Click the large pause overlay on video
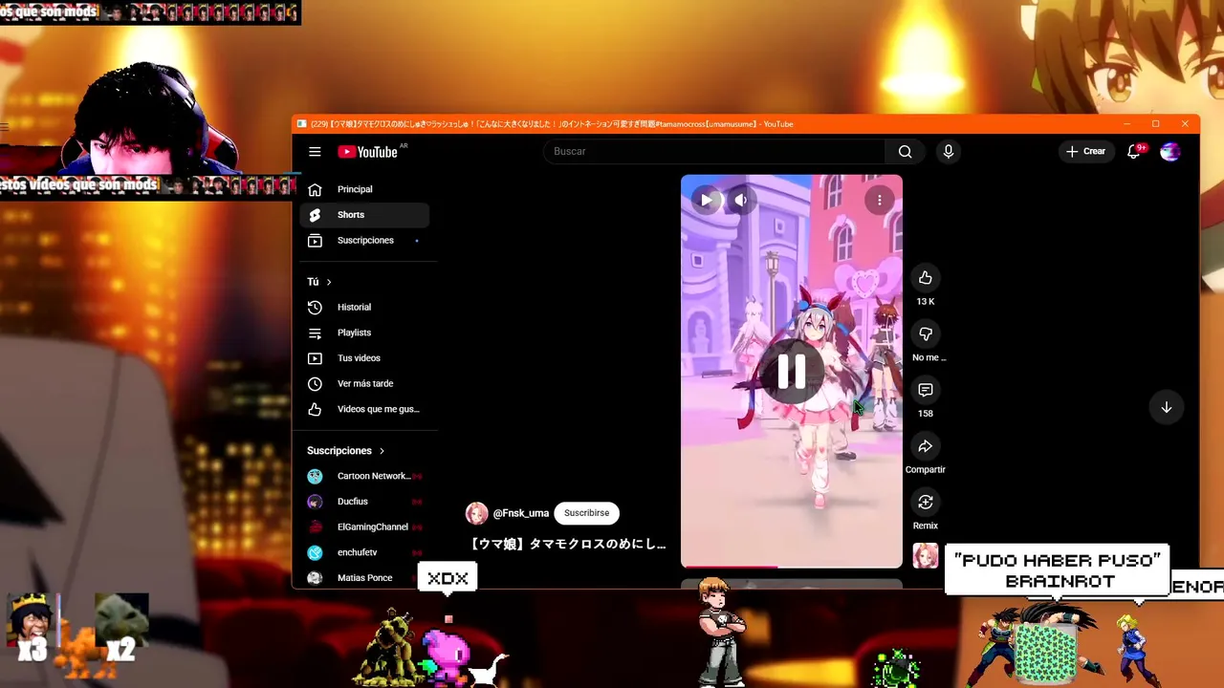 click(791, 372)
